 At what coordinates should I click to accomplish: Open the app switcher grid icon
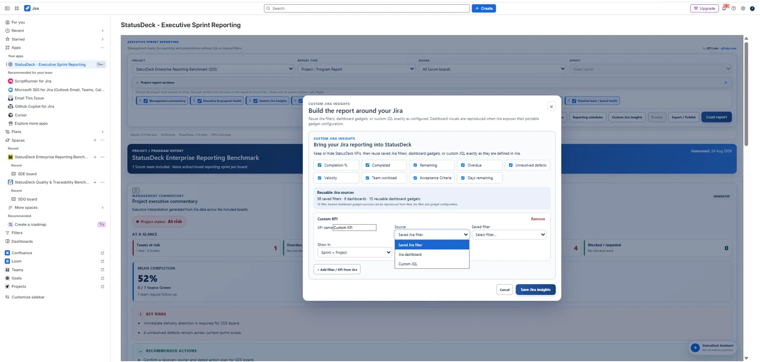pos(17,8)
